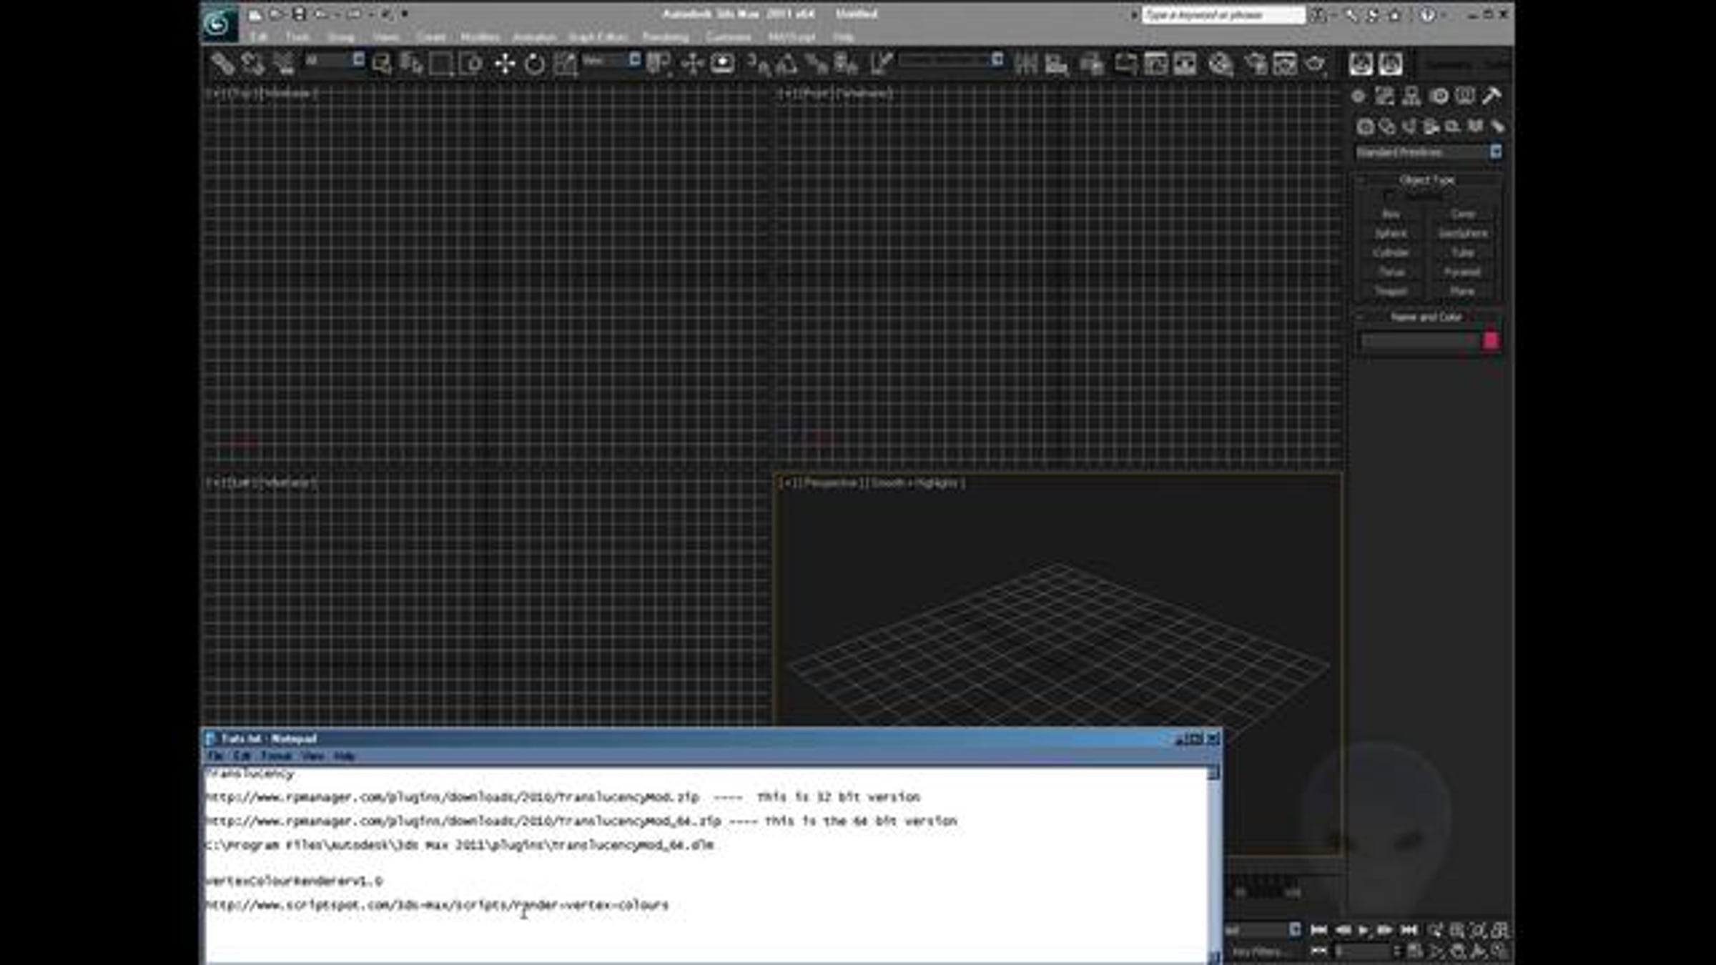Viewport: 1716px width, 965px height.
Task: Click the Render teapot icon
Action: tap(1316, 64)
